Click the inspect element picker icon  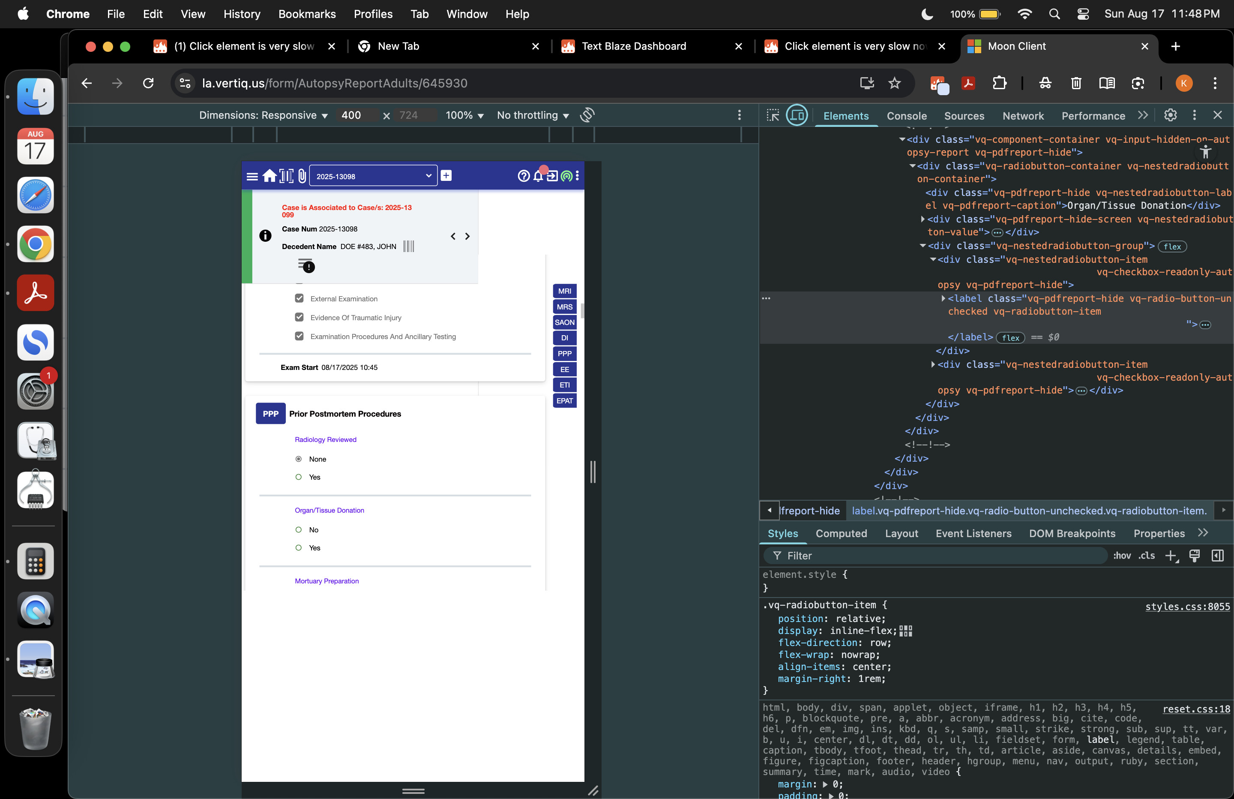click(773, 115)
